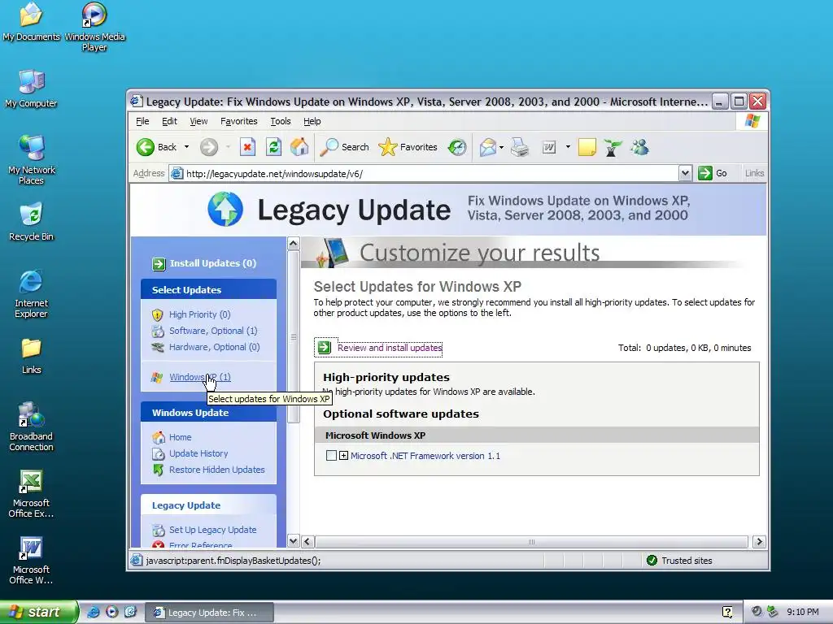
Task: Select Links folder on desktop
Action: [x=31, y=356]
